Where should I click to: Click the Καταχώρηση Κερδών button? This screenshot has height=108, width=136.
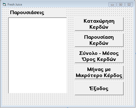99,24
